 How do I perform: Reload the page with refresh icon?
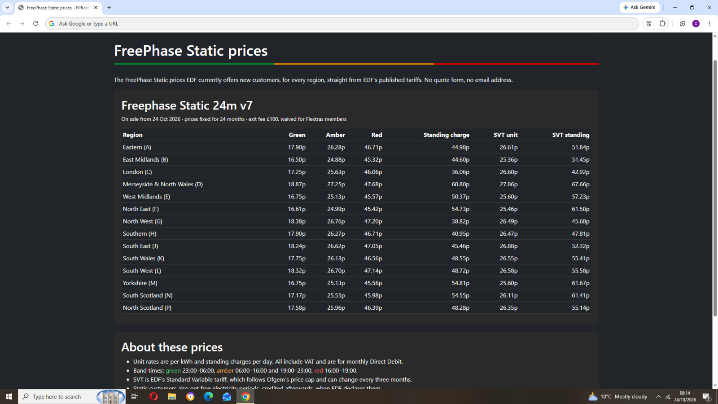[x=35, y=24]
